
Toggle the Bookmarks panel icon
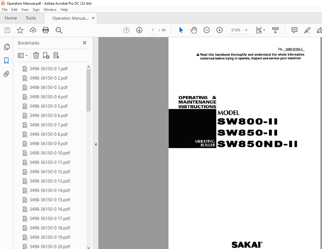(6, 61)
